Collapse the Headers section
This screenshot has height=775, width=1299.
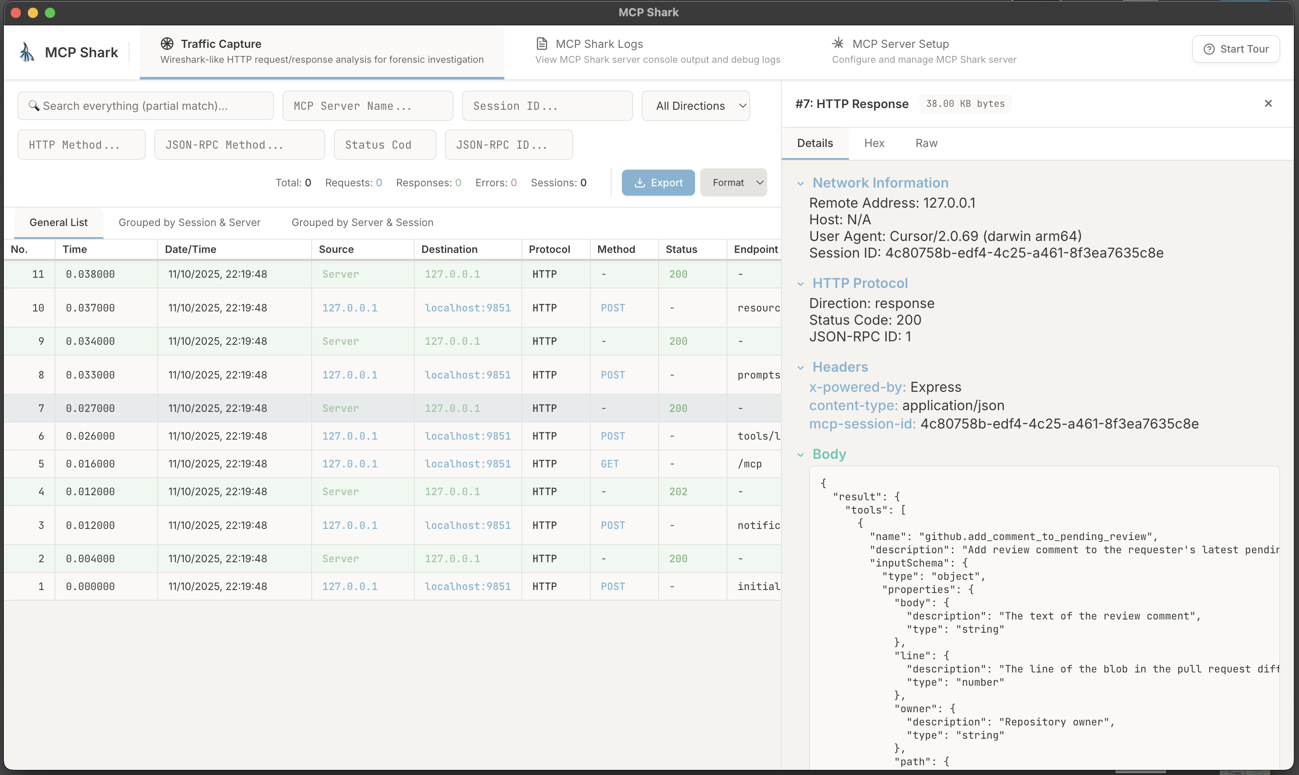(801, 367)
